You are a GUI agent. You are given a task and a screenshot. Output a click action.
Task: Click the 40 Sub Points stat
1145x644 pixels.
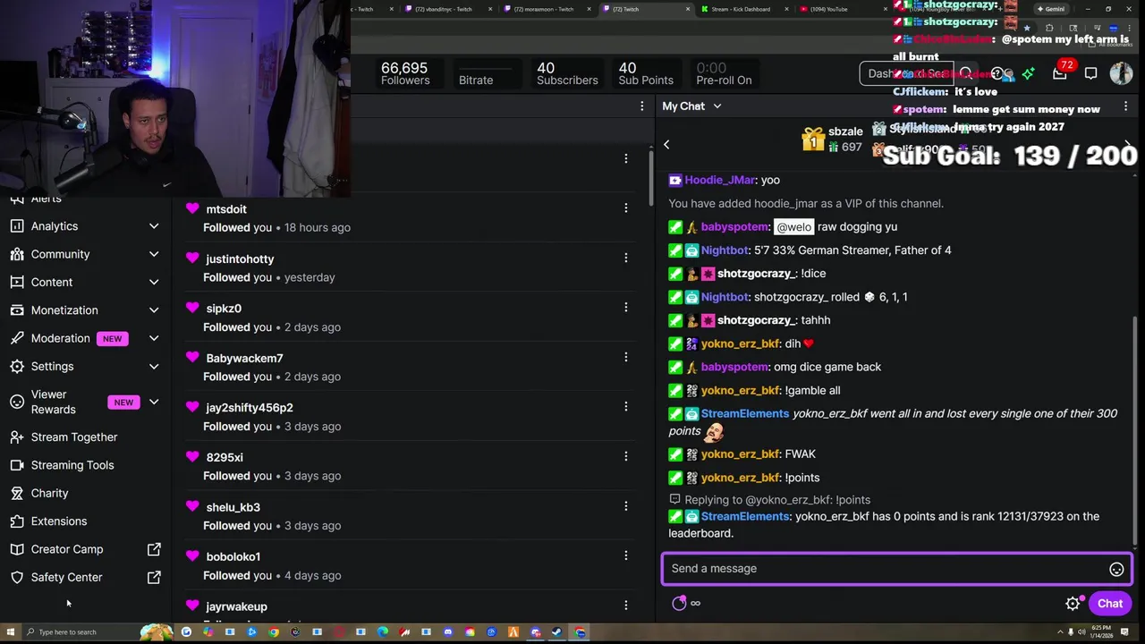point(646,73)
